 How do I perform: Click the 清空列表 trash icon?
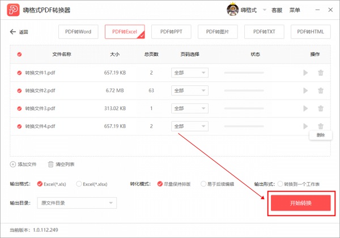51,164
